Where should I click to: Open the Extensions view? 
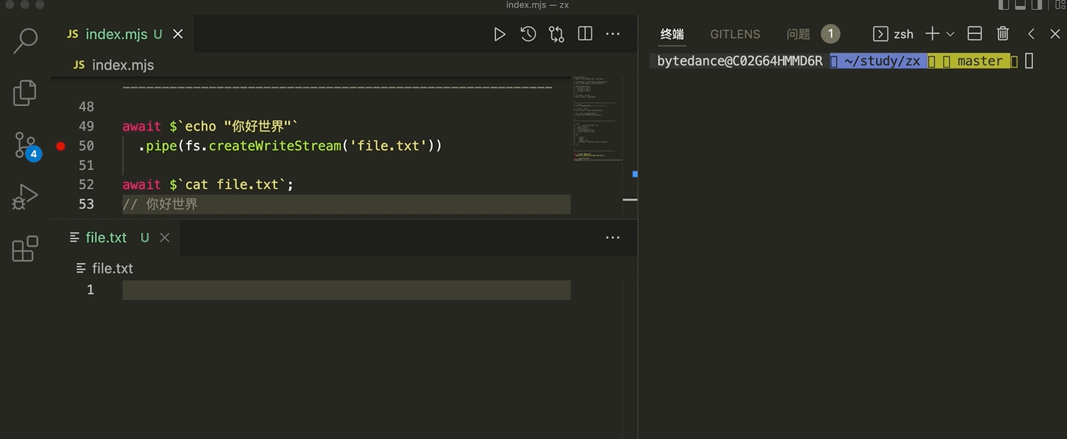(25, 249)
